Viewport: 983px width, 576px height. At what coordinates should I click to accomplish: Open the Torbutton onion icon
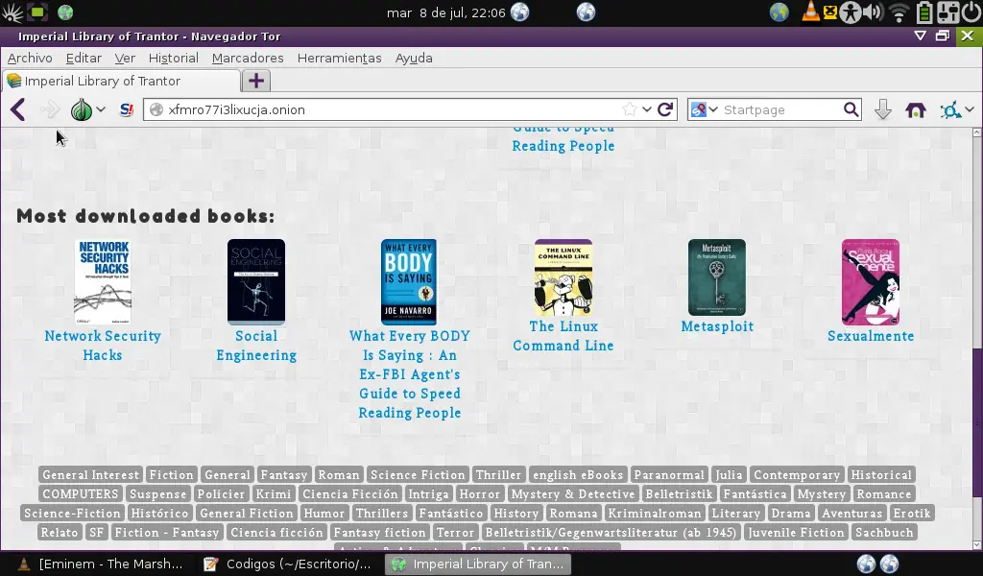[82, 109]
